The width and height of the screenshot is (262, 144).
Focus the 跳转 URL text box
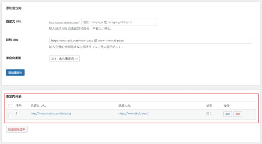(x=151, y=40)
